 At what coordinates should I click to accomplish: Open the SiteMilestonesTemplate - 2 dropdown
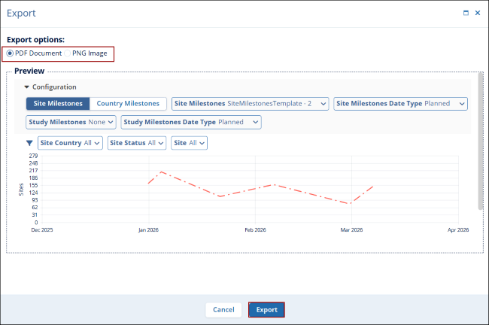point(251,104)
